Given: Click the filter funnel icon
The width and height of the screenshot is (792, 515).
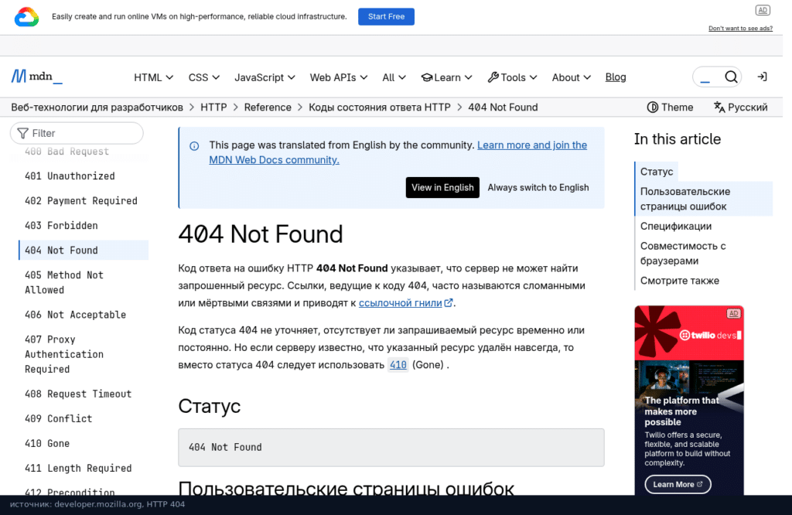Looking at the screenshot, I should [22, 133].
